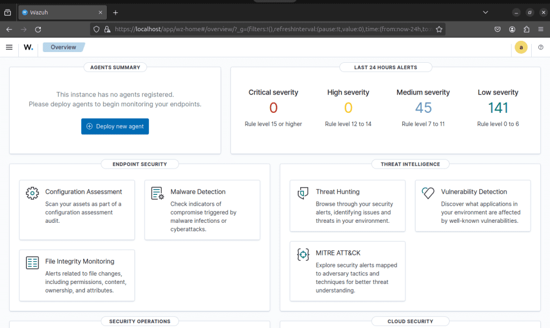The height and width of the screenshot is (328, 550).
Task: Click the LAST 24 HOURS ALERTS title
Action: [386, 67]
